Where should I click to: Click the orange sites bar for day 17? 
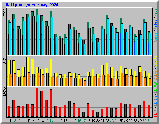point(85,83)
